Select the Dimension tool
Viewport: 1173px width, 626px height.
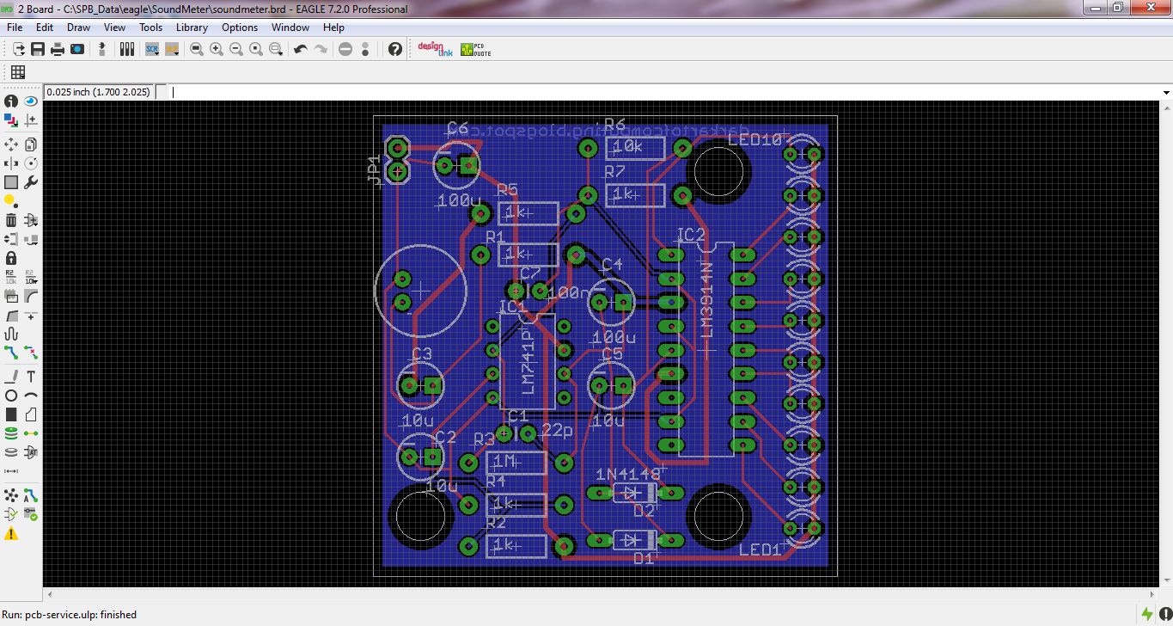11,471
